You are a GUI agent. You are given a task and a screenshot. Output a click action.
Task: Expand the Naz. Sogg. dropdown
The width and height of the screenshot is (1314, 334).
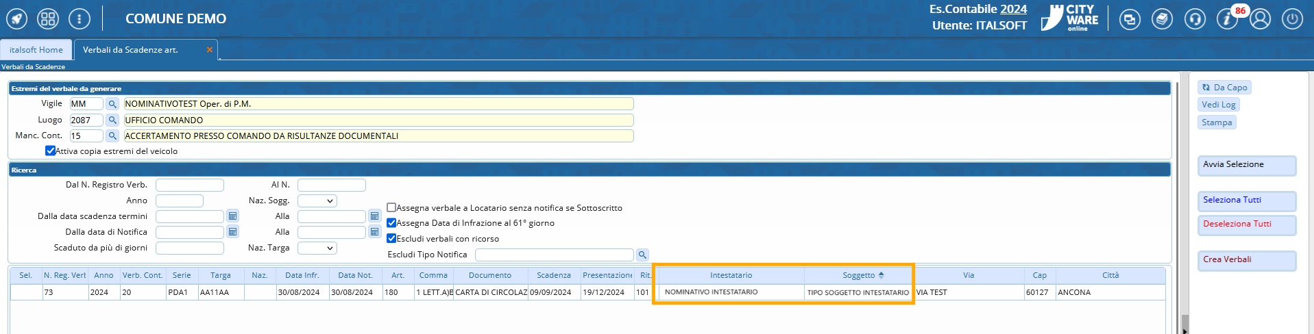tap(317, 201)
